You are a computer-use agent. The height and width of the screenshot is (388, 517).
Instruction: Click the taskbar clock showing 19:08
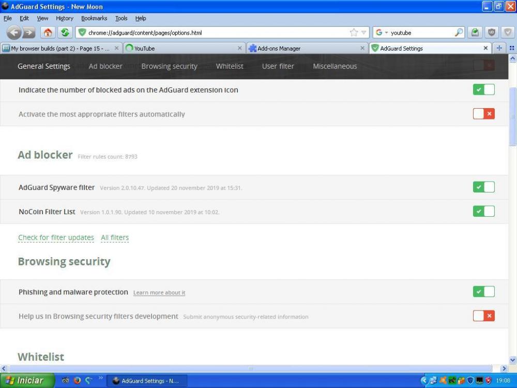(503, 380)
